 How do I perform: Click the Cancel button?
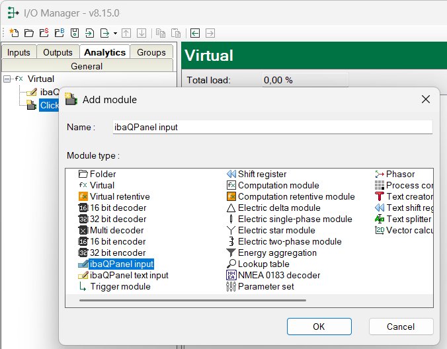click(401, 327)
